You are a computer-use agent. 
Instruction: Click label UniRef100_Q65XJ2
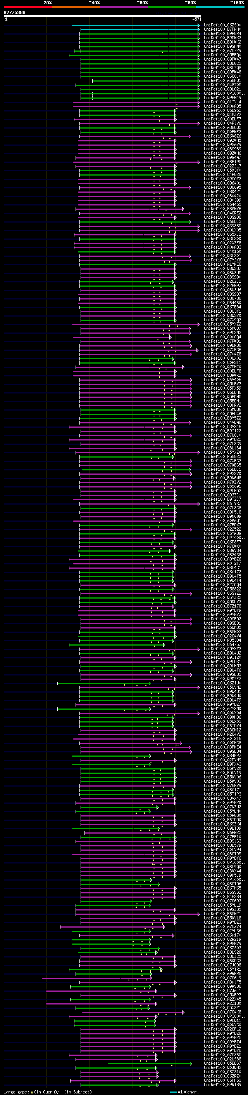(x=222, y=234)
